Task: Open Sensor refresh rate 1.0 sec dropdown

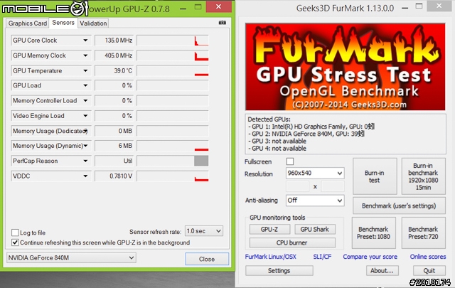Action: [x=204, y=231]
